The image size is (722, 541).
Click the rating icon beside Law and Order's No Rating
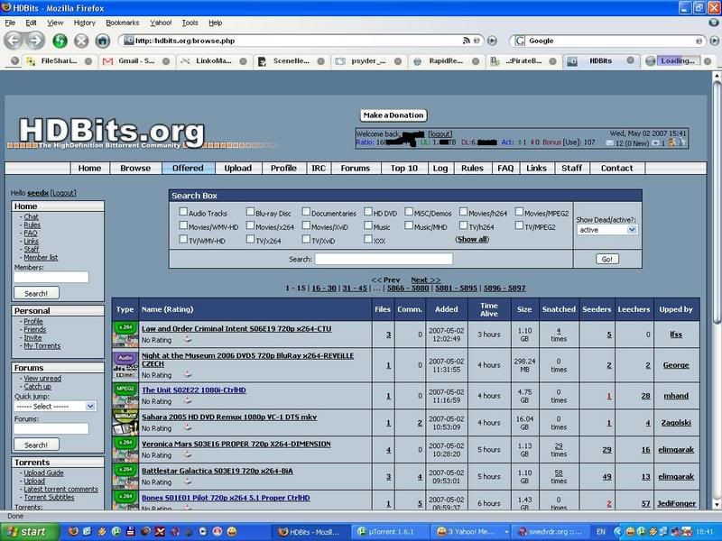(188, 340)
